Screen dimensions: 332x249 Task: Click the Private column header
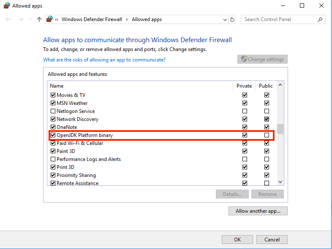click(x=244, y=86)
